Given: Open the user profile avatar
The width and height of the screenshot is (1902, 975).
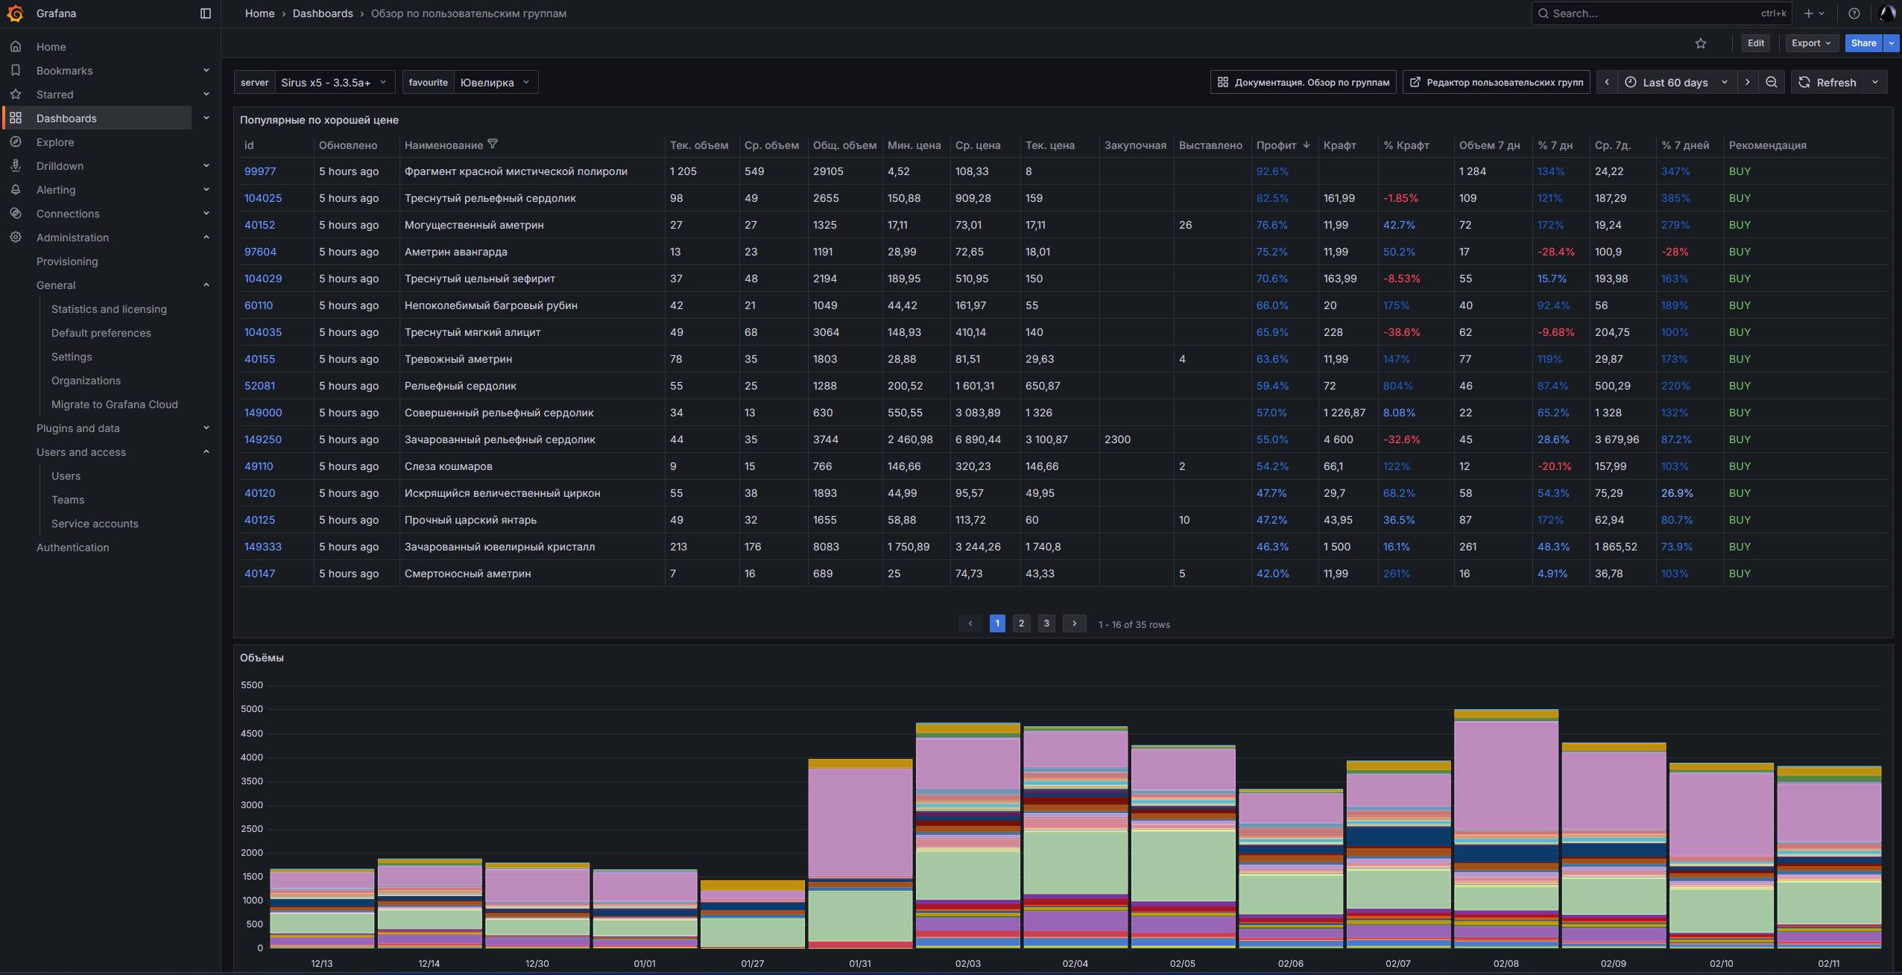Looking at the screenshot, I should tap(1886, 13).
